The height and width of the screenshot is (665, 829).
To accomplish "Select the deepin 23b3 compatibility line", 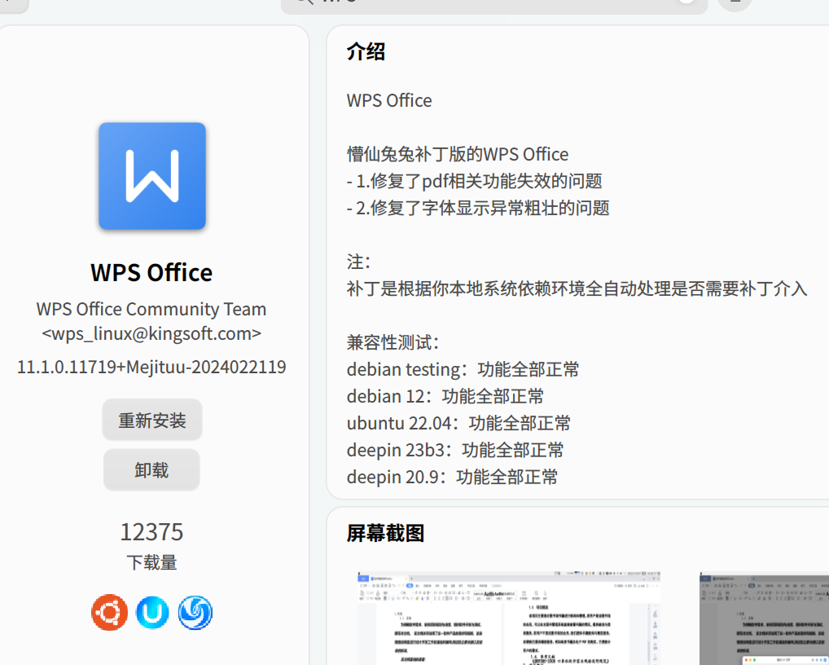I will (455, 450).
